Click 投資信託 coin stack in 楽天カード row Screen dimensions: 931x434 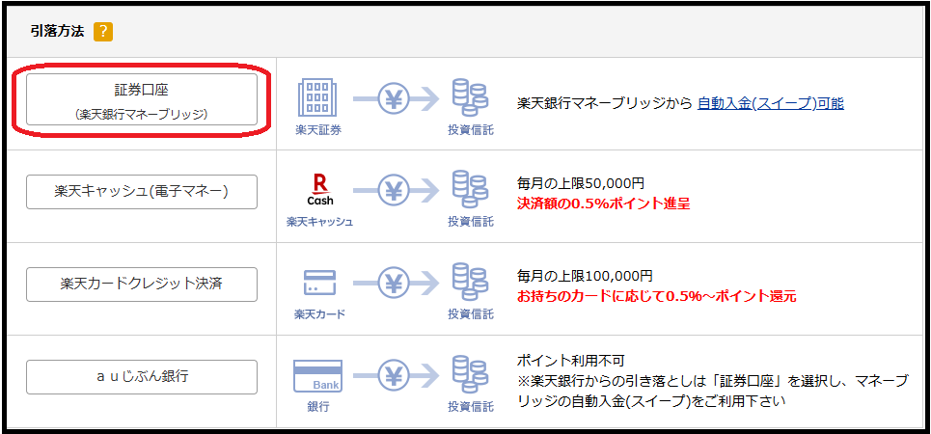tap(470, 283)
